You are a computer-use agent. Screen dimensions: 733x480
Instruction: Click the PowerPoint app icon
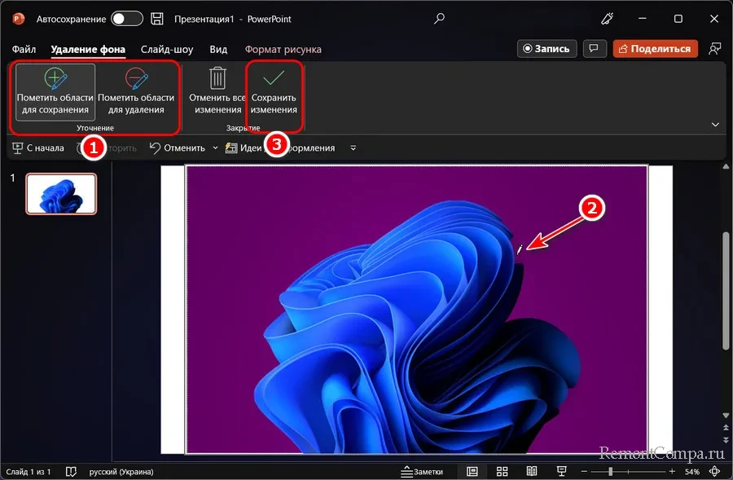19,19
